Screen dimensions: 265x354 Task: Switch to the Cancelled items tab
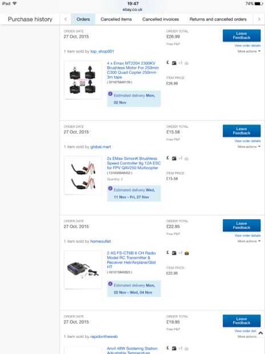pos(116,19)
